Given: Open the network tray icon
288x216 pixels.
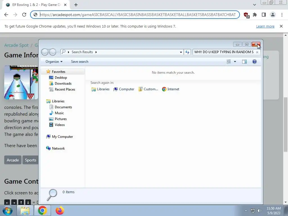Looking at the screenshot, I should tap(253, 211).
